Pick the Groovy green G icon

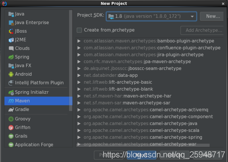11,119
